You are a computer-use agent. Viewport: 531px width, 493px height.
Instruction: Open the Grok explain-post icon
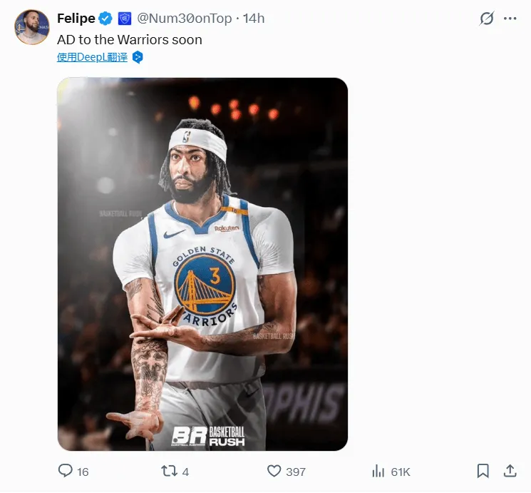click(487, 19)
